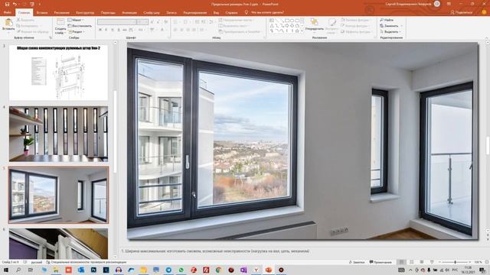Open the Section (Раздел) dropdown
Screen dimensions: 490x275
point(77,32)
